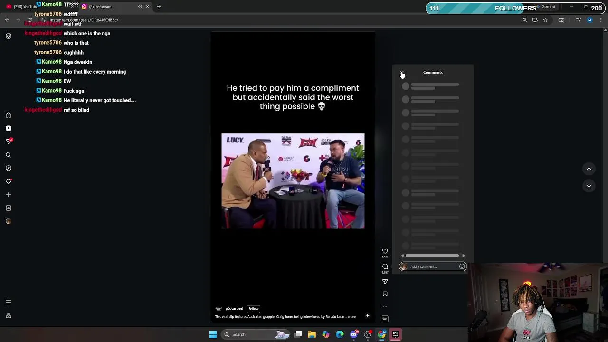Screen dimensions: 608x342
Task: Go back in the browser
Action: tap(7, 20)
